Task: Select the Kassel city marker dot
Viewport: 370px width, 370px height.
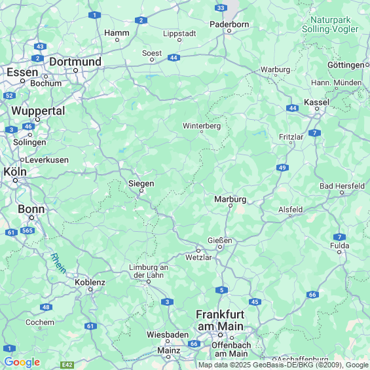Action: pyautogui.click(x=317, y=109)
